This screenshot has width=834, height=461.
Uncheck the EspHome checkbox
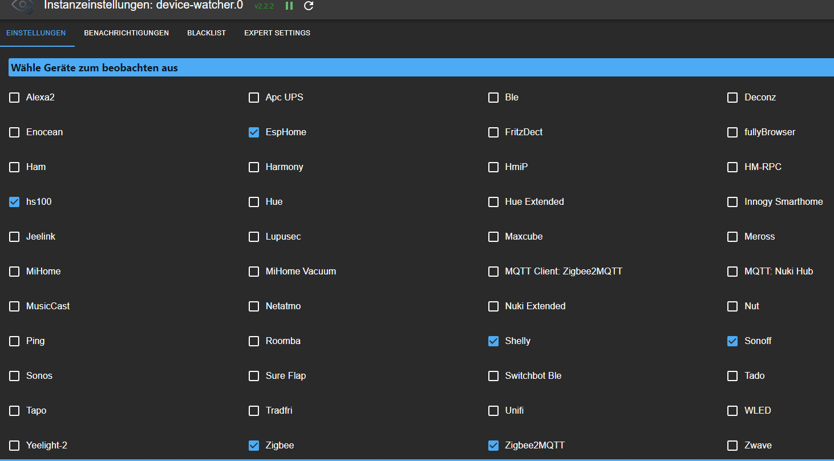[254, 132]
